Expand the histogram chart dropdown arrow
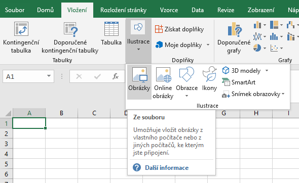The height and width of the screenshot is (183, 299). coord(281,36)
